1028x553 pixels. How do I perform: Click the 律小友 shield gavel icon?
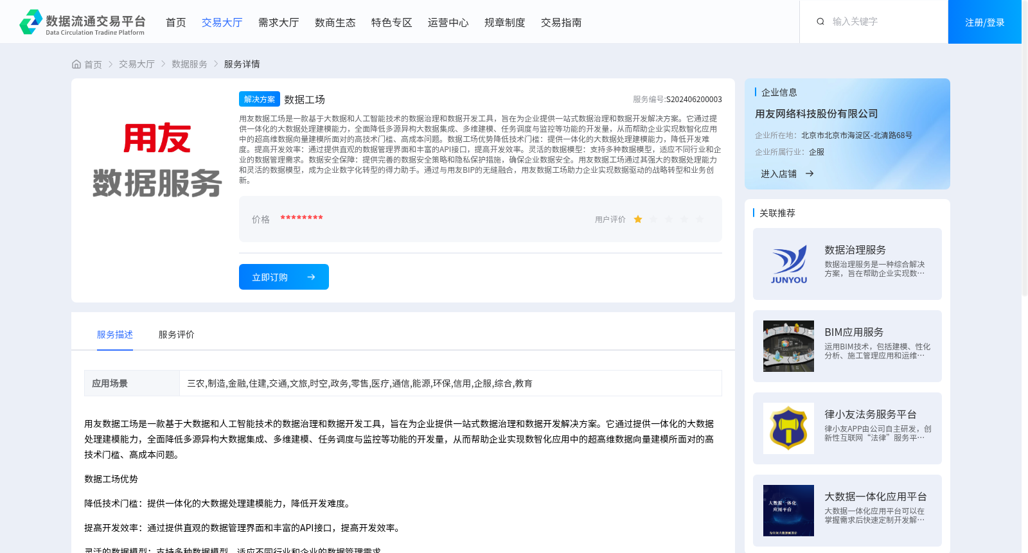pyautogui.click(x=788, y=428)
